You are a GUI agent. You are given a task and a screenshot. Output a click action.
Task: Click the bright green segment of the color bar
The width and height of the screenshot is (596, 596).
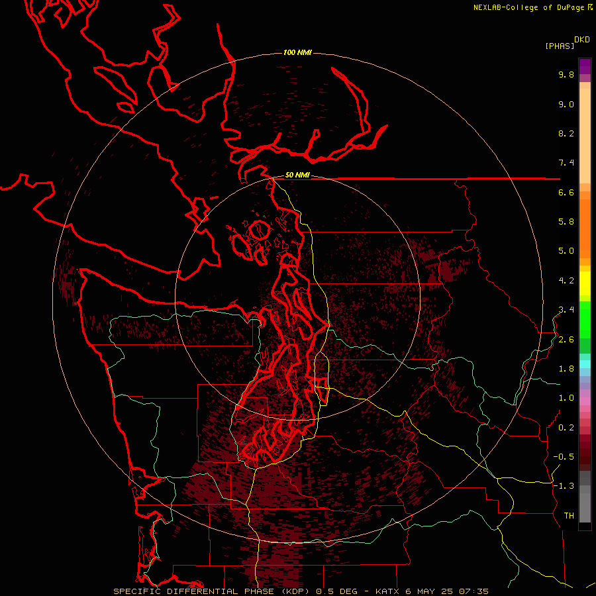tap(585, 319)
